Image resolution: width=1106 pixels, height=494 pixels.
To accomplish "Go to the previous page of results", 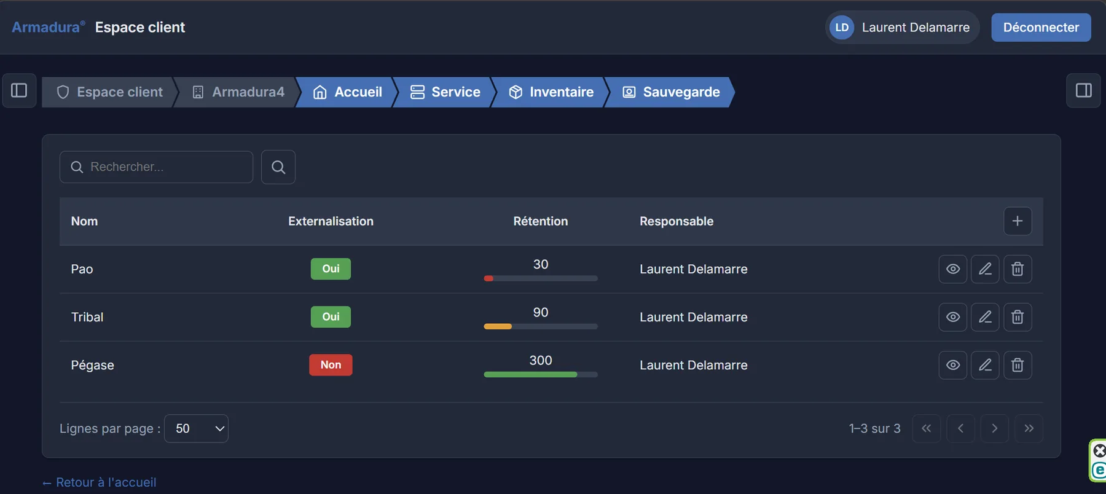I will [961, 428].
